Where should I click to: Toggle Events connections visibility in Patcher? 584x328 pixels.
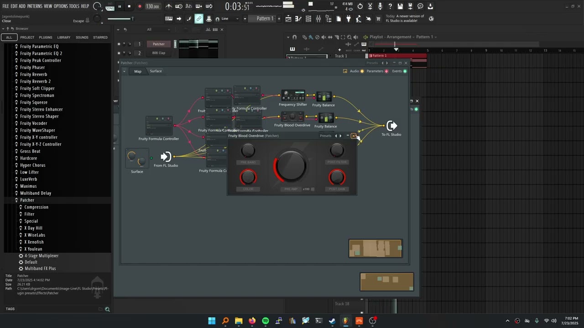coord(405,71)
